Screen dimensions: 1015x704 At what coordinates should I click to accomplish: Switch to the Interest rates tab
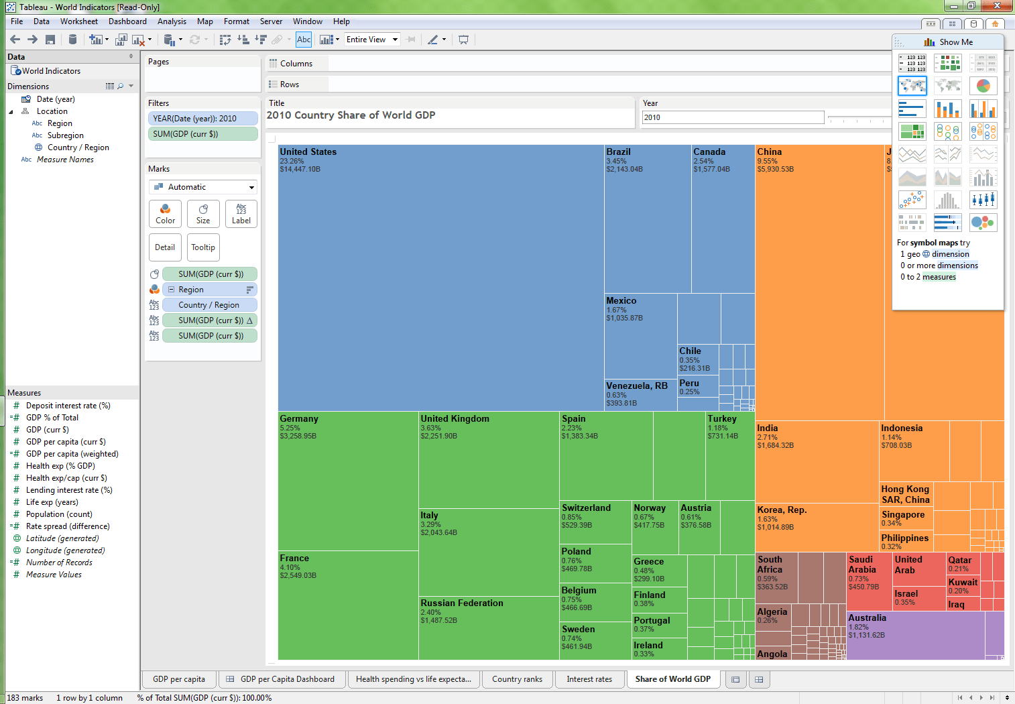click(589, 679)
